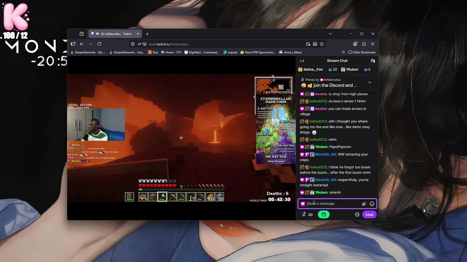Click Kookie username on 'drop from high places' message

point(321,94)
